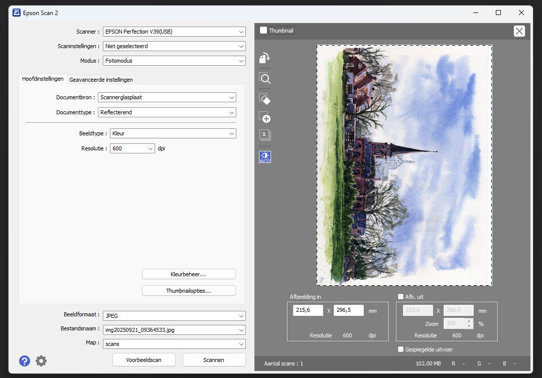The width and height of the screenshot is (542, 378).
Task: Switch to the Geavanceerde instellingen tab
Action: [x=101, y=79]
